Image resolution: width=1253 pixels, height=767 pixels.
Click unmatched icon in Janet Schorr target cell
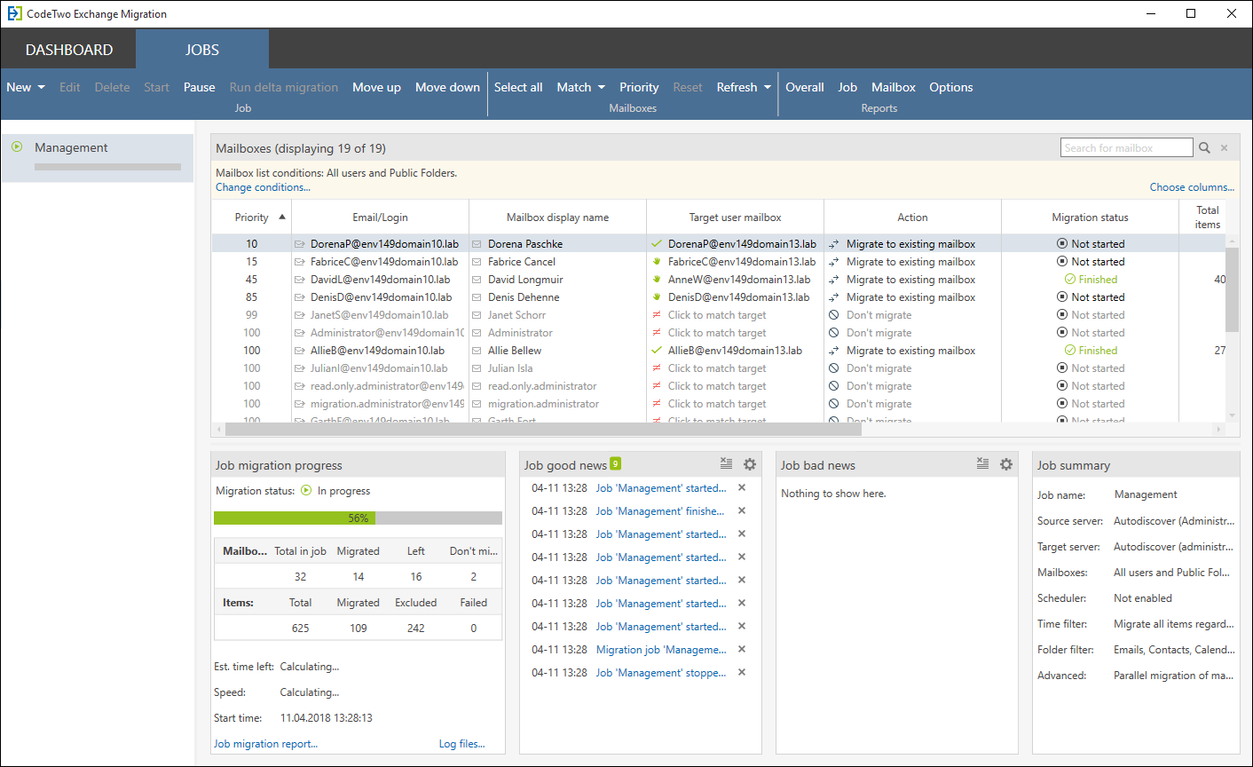pyautogui.click(x=657, y=315)
